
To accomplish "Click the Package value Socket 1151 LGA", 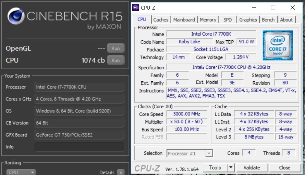I will (211, 49).
